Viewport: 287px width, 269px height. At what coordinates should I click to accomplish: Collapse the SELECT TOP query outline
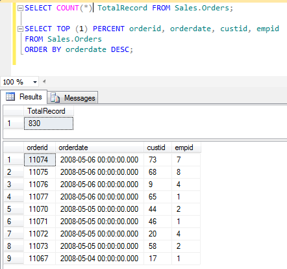point(20,29)
